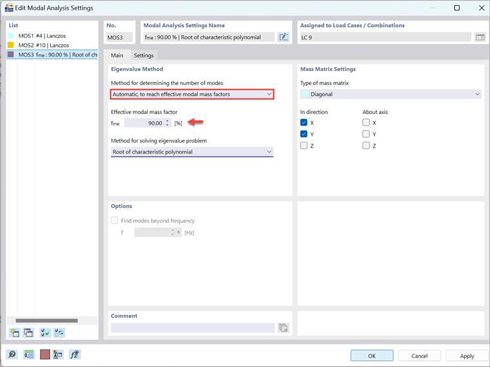Check About axis X checkbox
490x367 pixels.
tap(366, 122)
